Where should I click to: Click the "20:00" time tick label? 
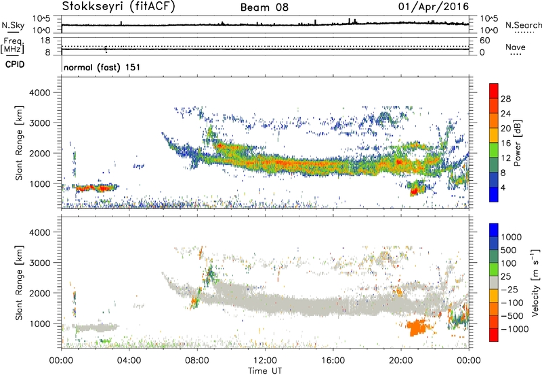pos(401,361)
